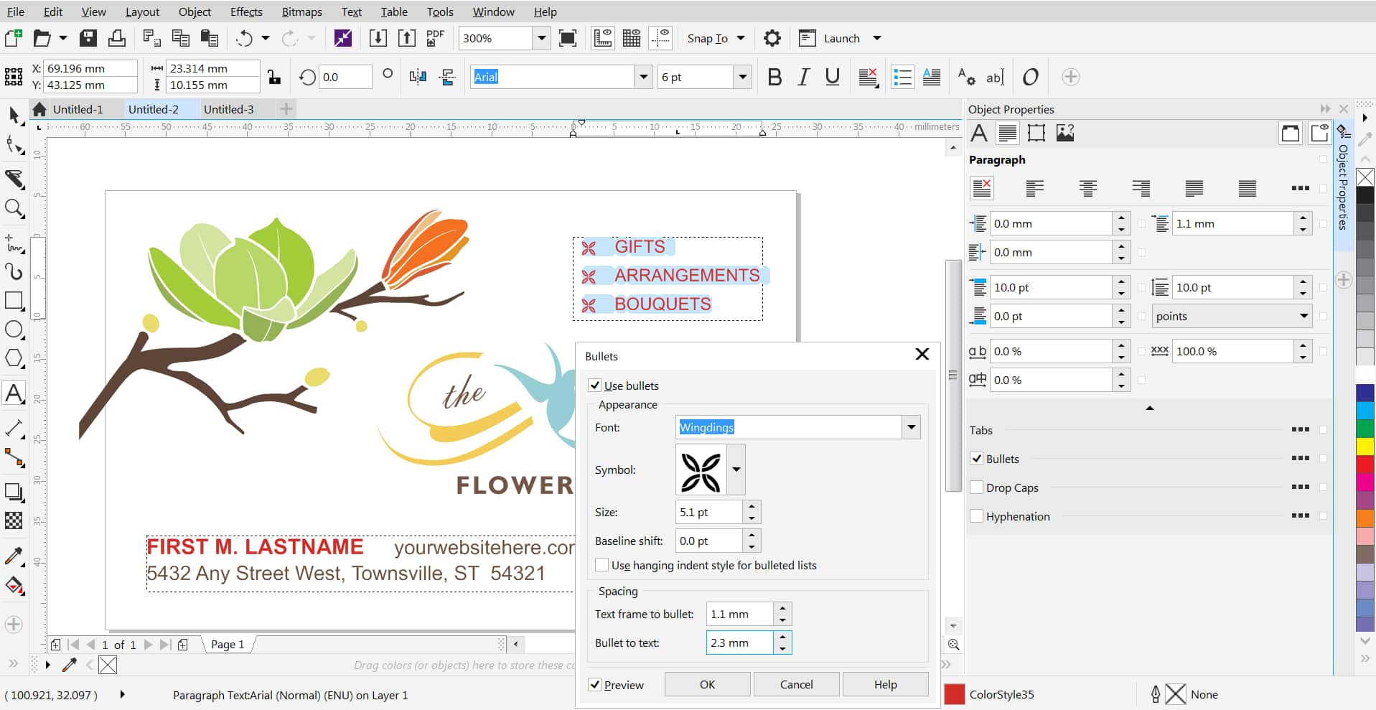1376x710 pixels.
Task: Click the Publish to PDF icon
Action: pos(435,38)
